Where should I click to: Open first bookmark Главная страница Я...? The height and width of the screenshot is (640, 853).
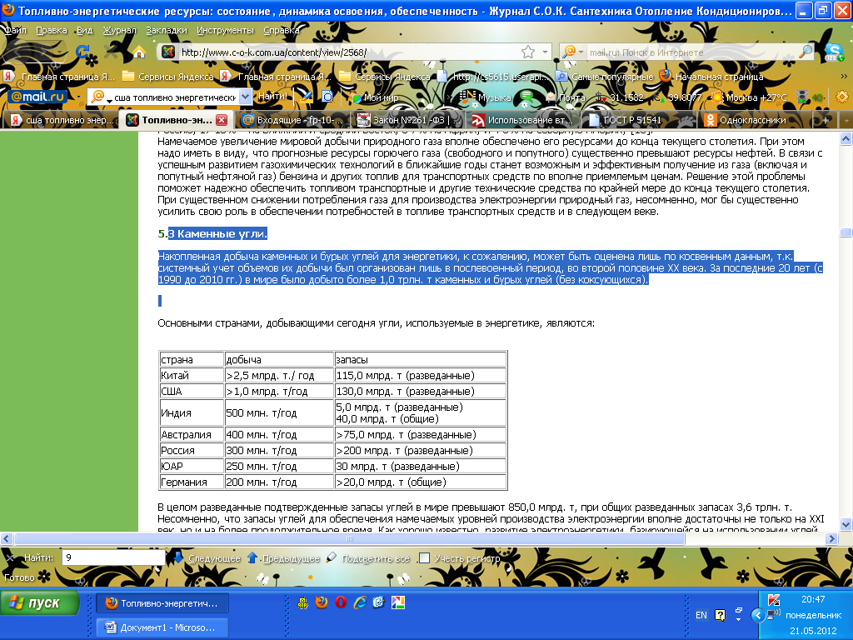tap(60, 77)
